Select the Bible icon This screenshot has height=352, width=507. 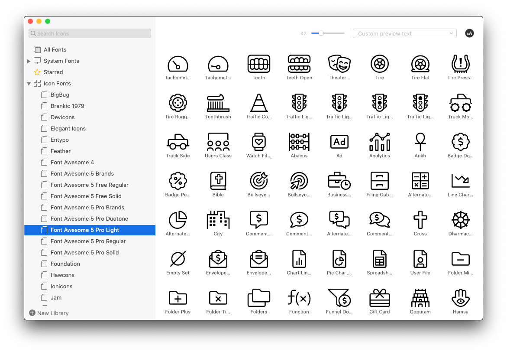pos(218,180)
